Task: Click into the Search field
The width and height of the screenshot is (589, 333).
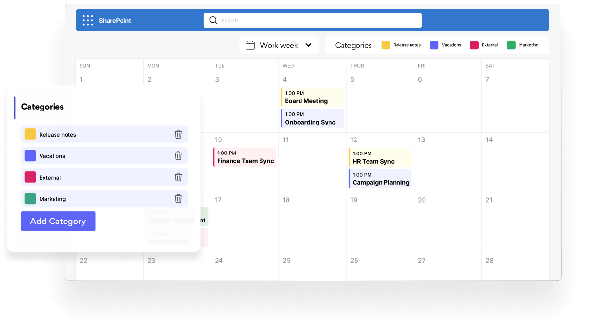Action: pos(313,20)
